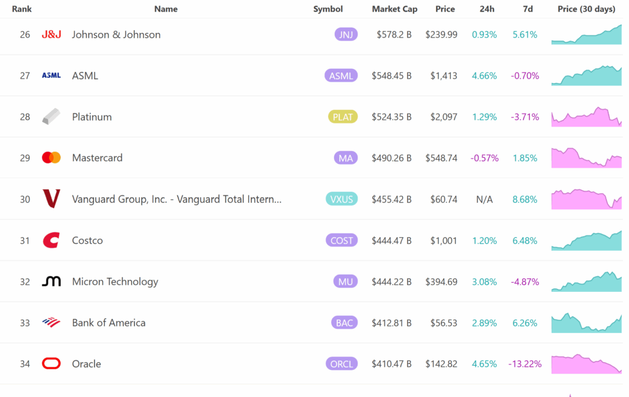Click the Mastercard logo icon
Screen dimensions: 629x397
tap(51, 158)
